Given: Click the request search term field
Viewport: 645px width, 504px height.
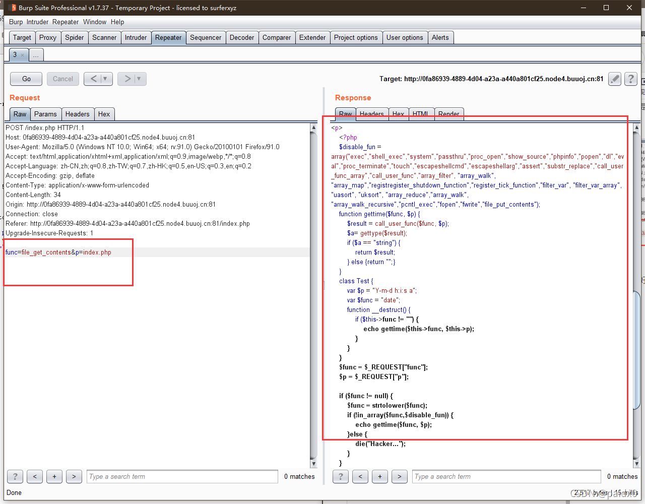Looking at the screenshot, I should click(x=182, y=476).
